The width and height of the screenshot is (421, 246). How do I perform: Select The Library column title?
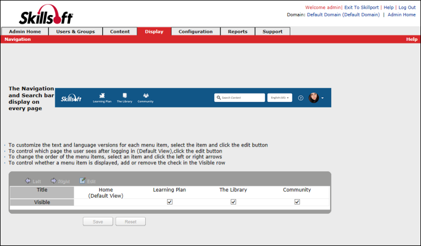pyautogui.click(x=233, y=190)
